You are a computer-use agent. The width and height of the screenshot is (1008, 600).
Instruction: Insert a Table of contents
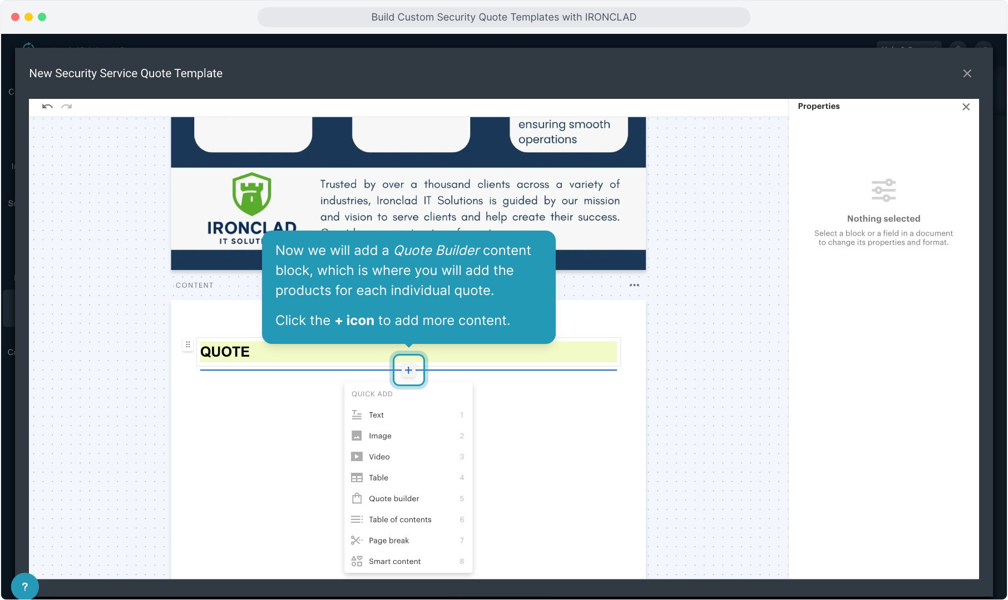(400, 519)
